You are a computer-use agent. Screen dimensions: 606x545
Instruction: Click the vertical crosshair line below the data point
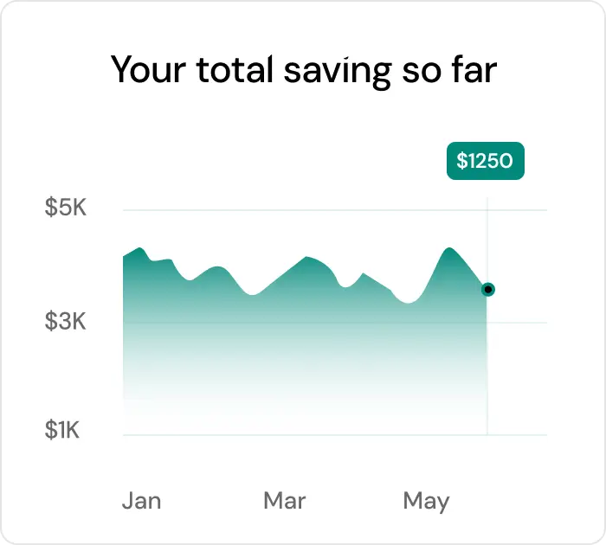(488, 372)
